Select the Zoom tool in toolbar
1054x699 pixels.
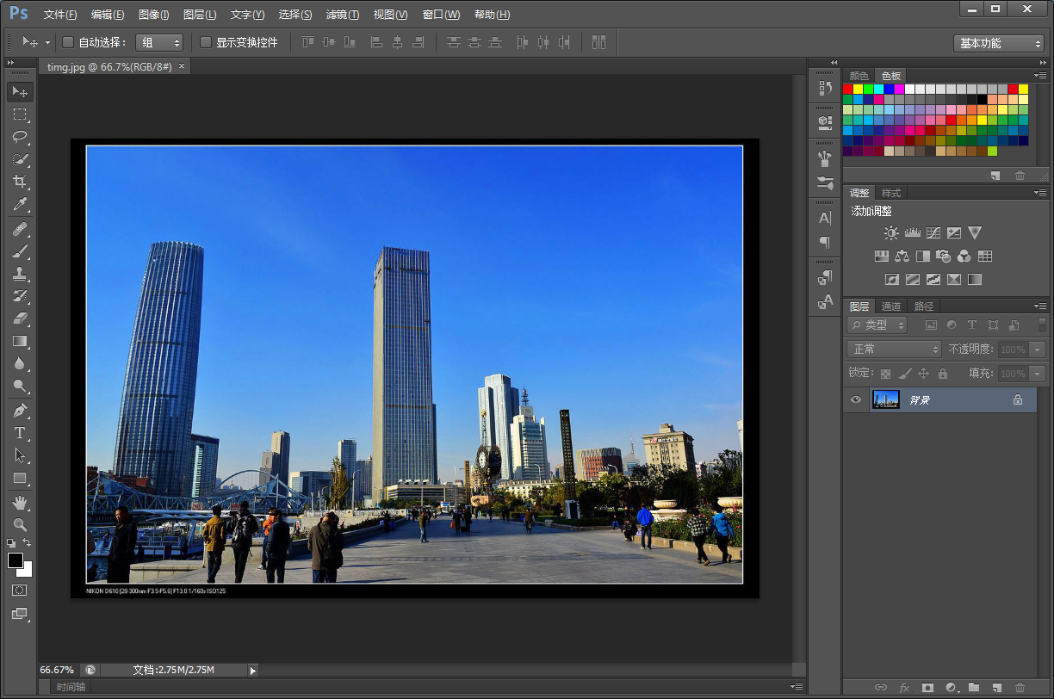20,524
